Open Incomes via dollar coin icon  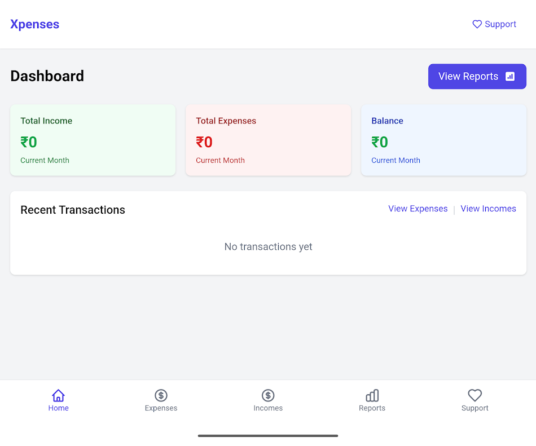click(x=268, y=395)
